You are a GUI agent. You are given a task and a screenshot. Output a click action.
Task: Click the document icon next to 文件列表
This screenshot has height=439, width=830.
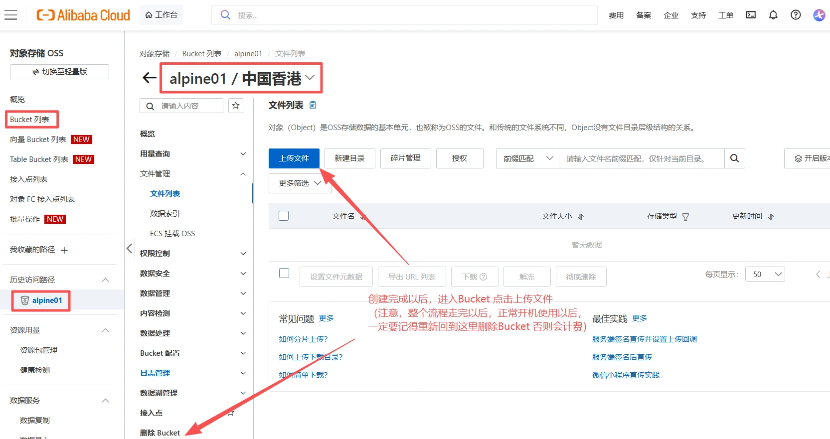(x=313, y=105)
